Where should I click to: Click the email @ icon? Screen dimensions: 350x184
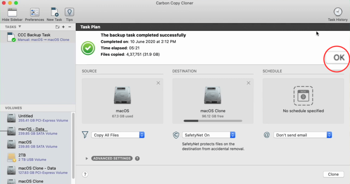pyautogui.click(x=266, y=135)
